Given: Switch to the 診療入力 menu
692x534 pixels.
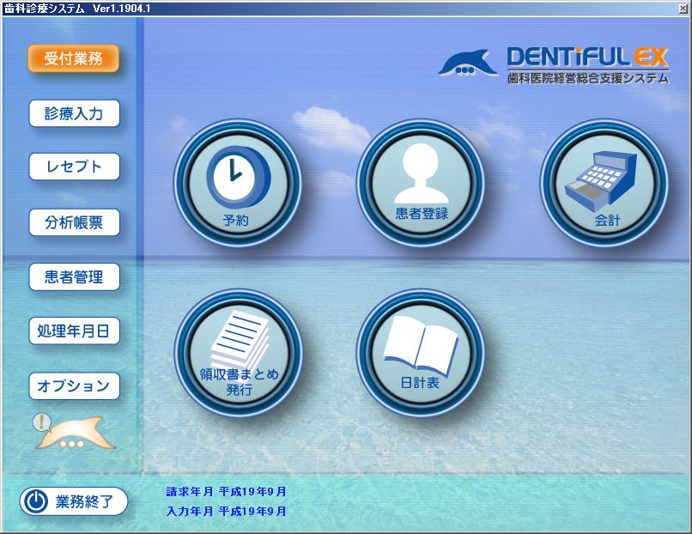Looking at the screenshot, I should (74, 113).
